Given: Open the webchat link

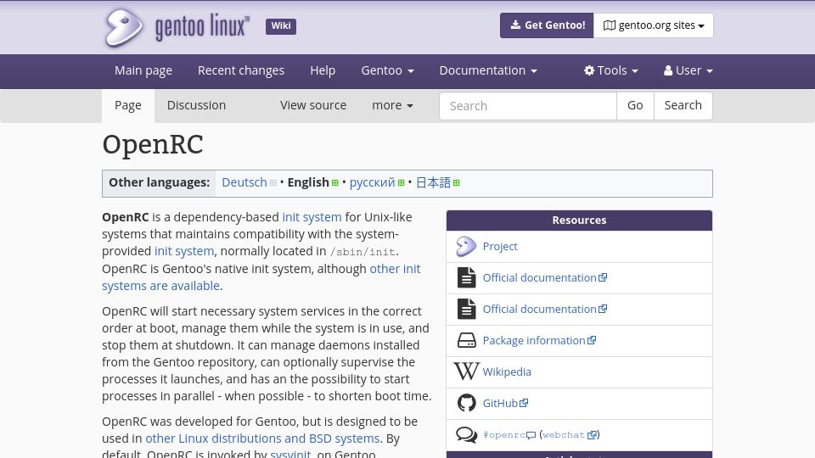Looking at the screenshot, I should tap(570, 434).
